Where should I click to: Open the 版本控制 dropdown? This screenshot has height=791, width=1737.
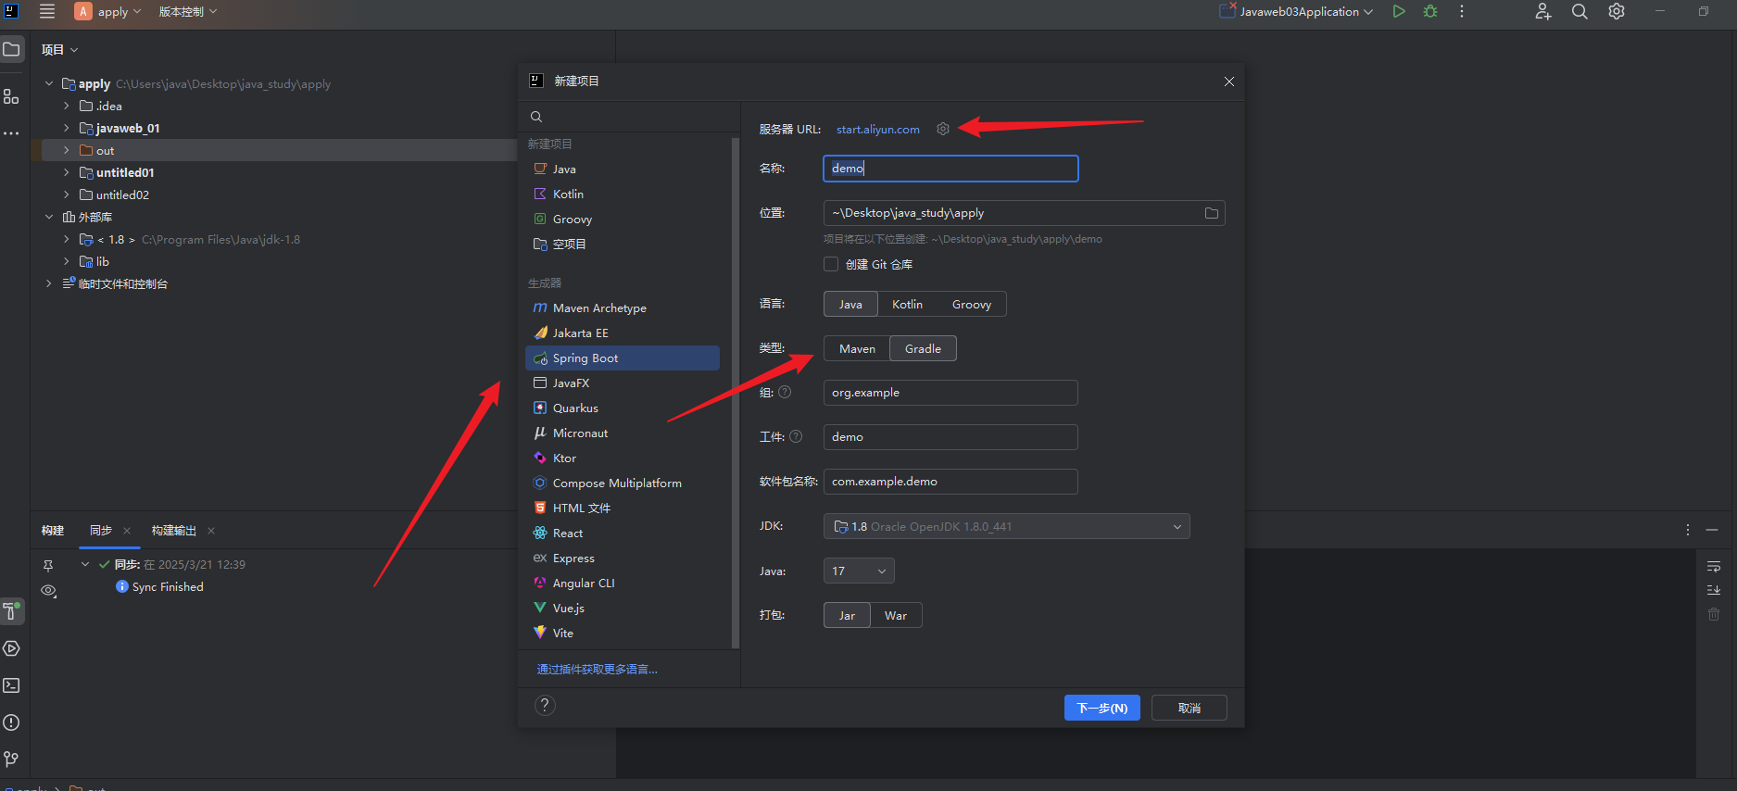188,11
